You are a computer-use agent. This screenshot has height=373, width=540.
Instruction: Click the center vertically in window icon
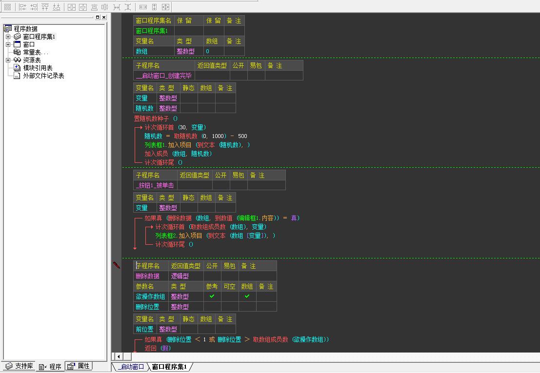pyautogui.click(x=83, y=7)
